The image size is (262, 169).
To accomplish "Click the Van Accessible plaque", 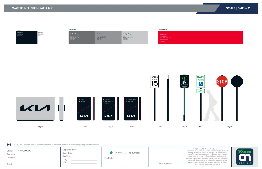I will click(201, 91).
